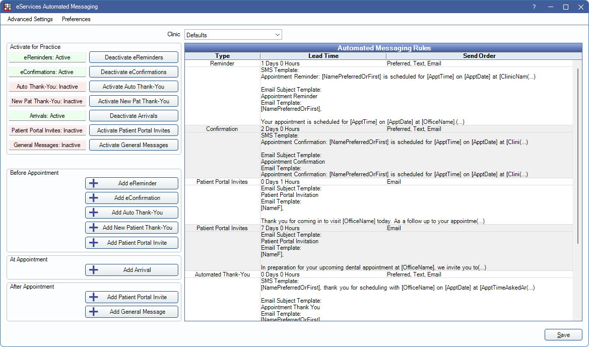Click the plus icon beside Add General Message
Viewport: 589px width, 347px height.
(93, 312)
